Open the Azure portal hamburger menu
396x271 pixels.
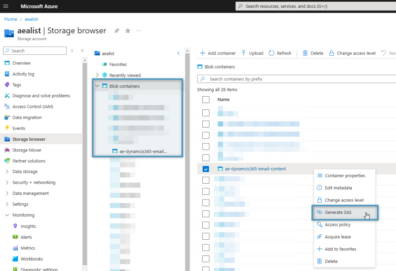[6, 6]
